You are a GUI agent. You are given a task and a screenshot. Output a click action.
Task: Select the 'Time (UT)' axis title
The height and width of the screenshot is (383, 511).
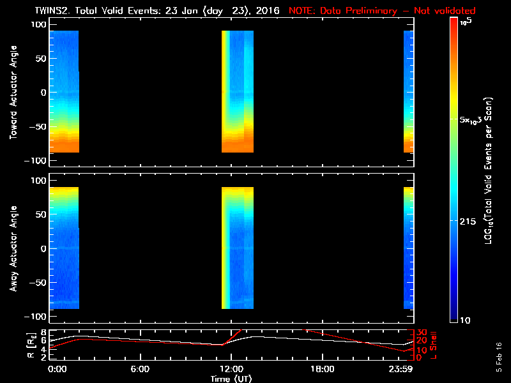tap(231, 379)
